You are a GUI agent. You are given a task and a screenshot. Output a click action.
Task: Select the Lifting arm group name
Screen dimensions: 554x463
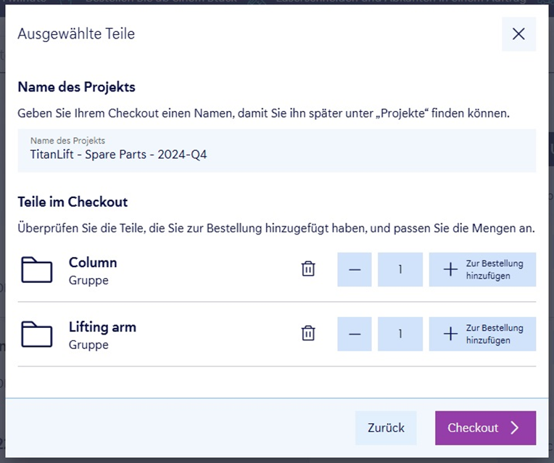click(102, 327)
